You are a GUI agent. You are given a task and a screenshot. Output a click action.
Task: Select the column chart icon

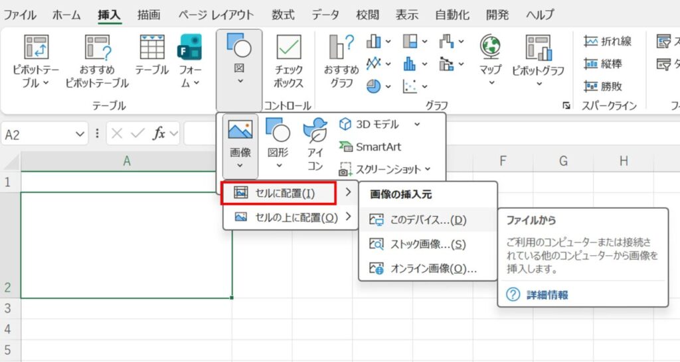[373, 41]
